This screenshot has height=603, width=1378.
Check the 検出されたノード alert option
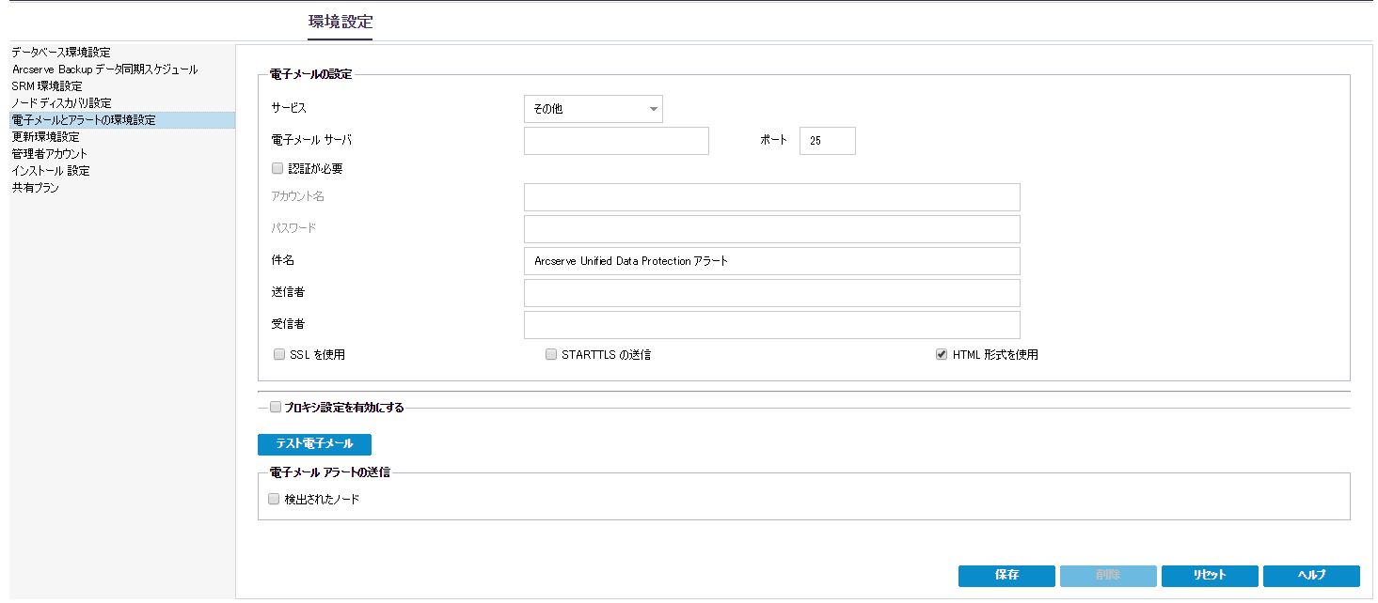[x=275, y=500]
